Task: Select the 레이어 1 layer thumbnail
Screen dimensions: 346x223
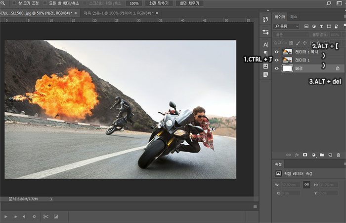Action: (287, 60)
